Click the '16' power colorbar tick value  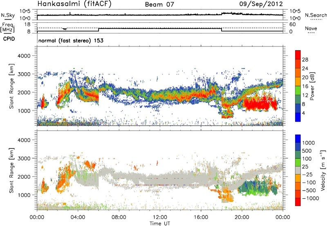(x=305, y=86)
